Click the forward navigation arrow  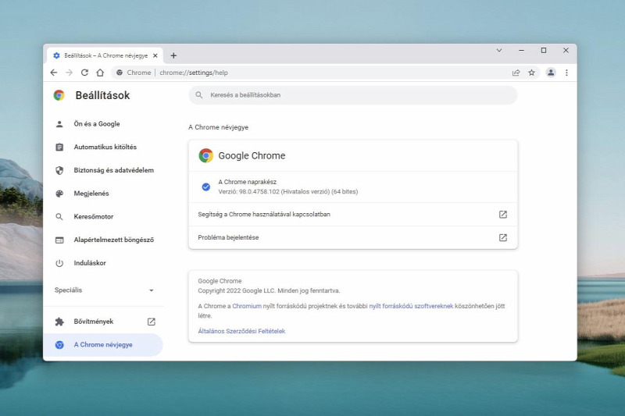(x=70, y=73)
